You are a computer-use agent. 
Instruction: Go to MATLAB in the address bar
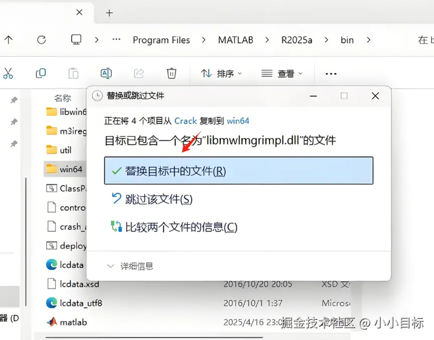tap(235, 40)
